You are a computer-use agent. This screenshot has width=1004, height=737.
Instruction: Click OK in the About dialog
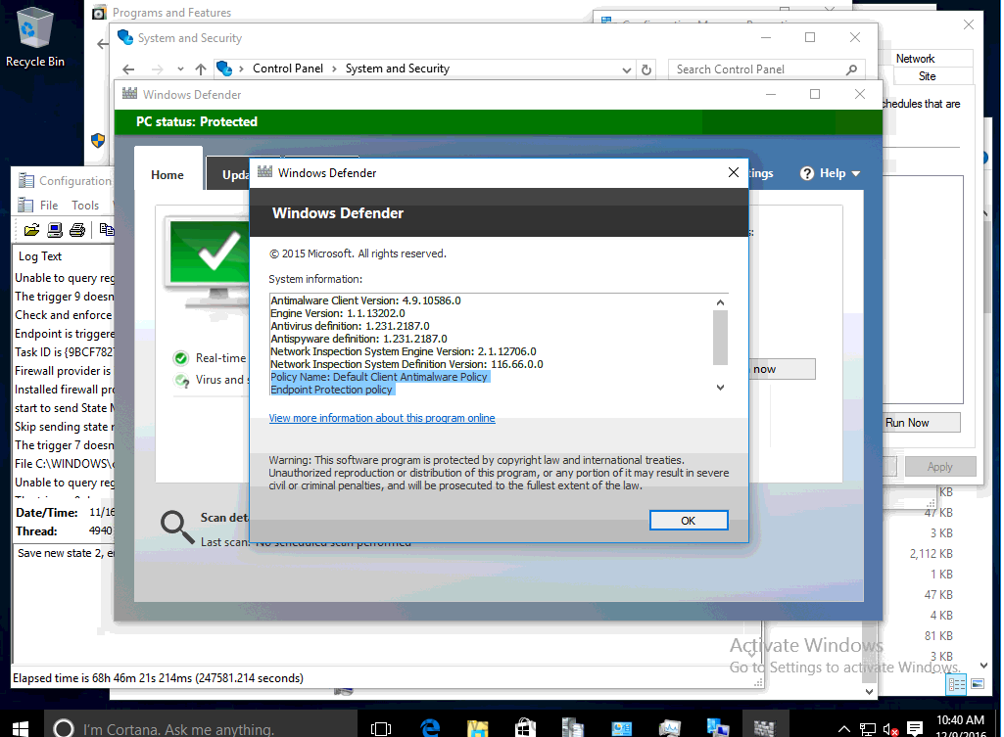click(689, 521)
